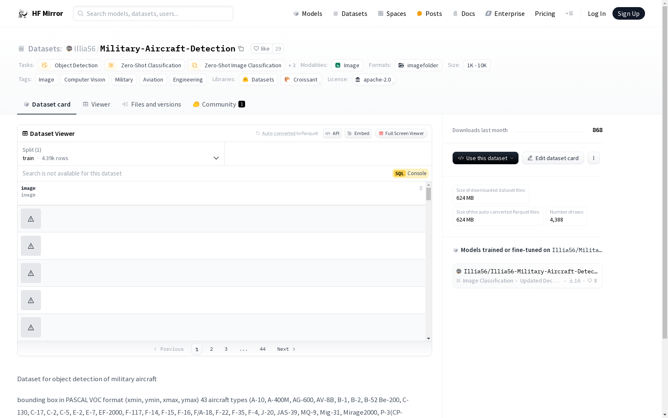This screenshot has height=418, width=668.
Task: Click the third row's image warning icon
Action: click(31, 273)
